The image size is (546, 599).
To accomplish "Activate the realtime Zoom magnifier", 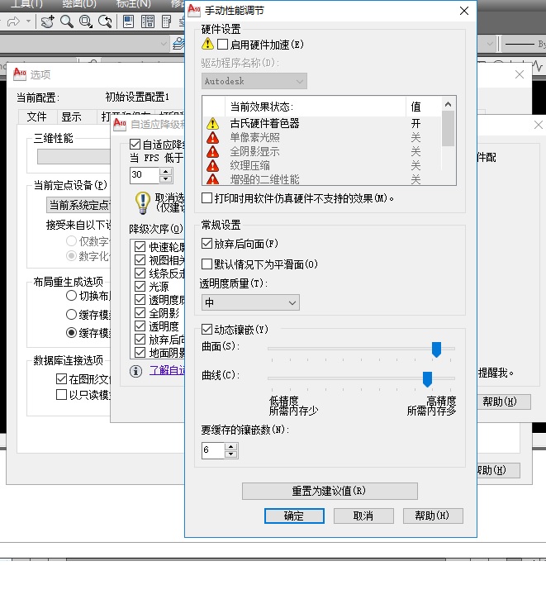I will click(67, 21).
